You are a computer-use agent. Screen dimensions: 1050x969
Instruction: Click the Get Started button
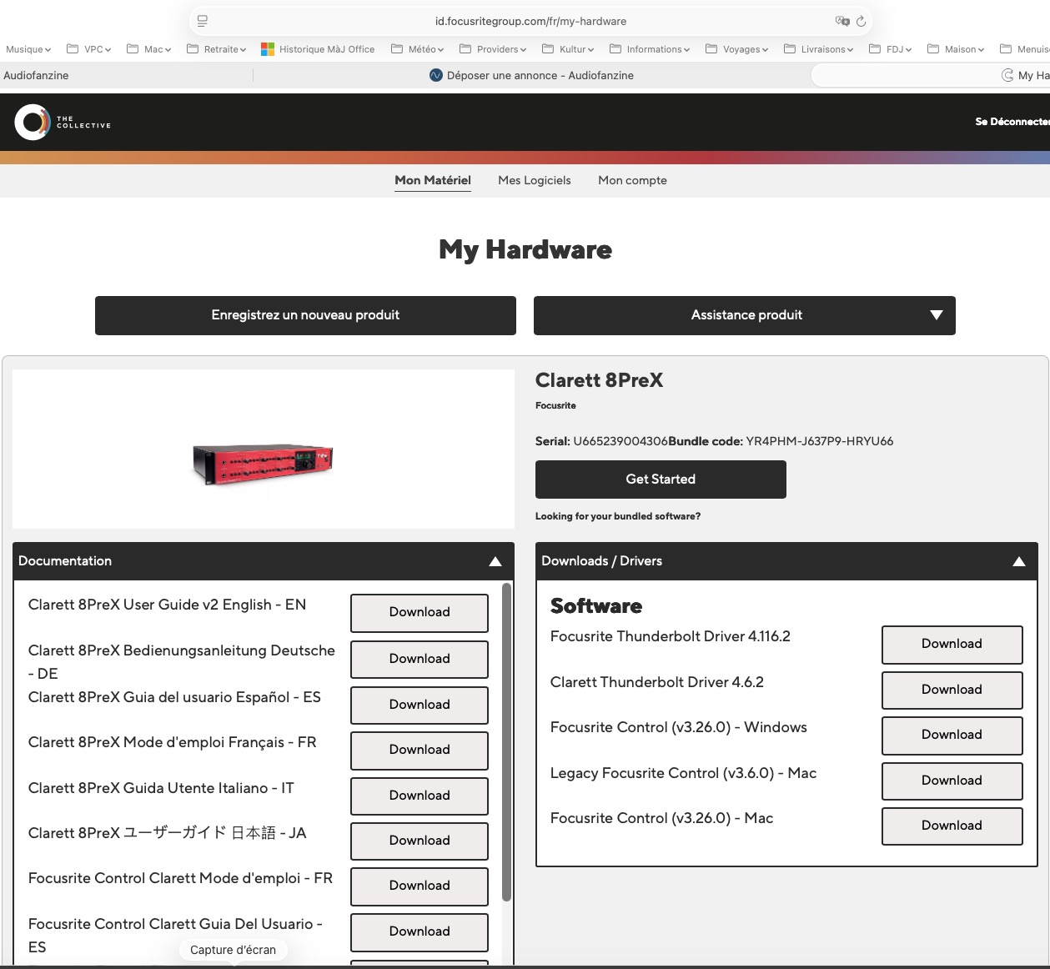coord(661,479)
